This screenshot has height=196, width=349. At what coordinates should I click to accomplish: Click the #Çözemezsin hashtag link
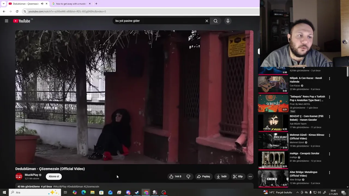click(x=91, y=186)
